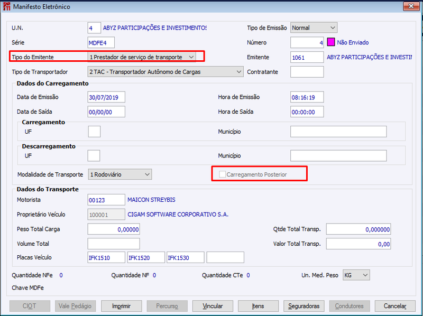This screenshot has height=316, width=423.
Task: Click the Percurso button
Action: (x=167, y=306)
